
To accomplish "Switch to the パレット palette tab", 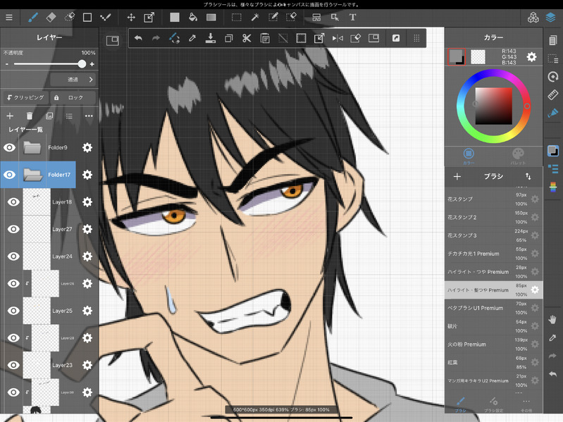I will click(518, 156).
